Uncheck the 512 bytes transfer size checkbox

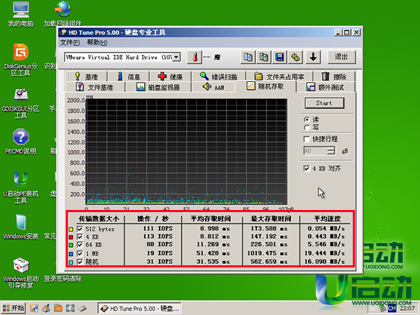pyautogui.click(x=80, y=229)
